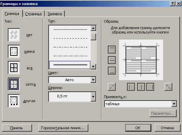Toggle the left border button
This screenshot has height=135, width=182.
[131, 87]
